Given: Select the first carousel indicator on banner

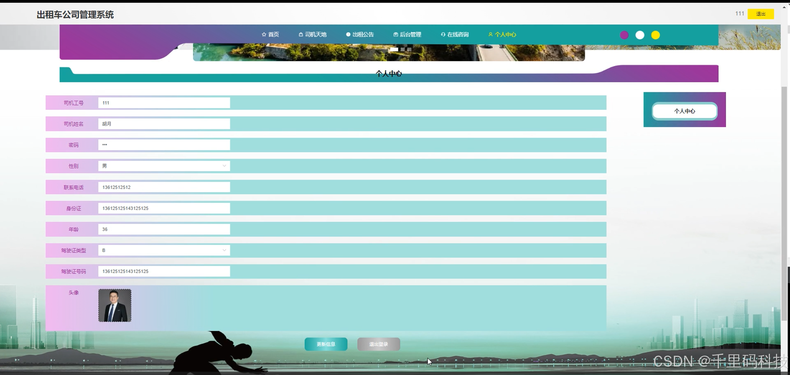Looking at the screenshot, I should 394,49.
